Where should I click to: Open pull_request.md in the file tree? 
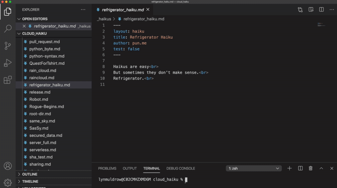click(x=54, y=42)
